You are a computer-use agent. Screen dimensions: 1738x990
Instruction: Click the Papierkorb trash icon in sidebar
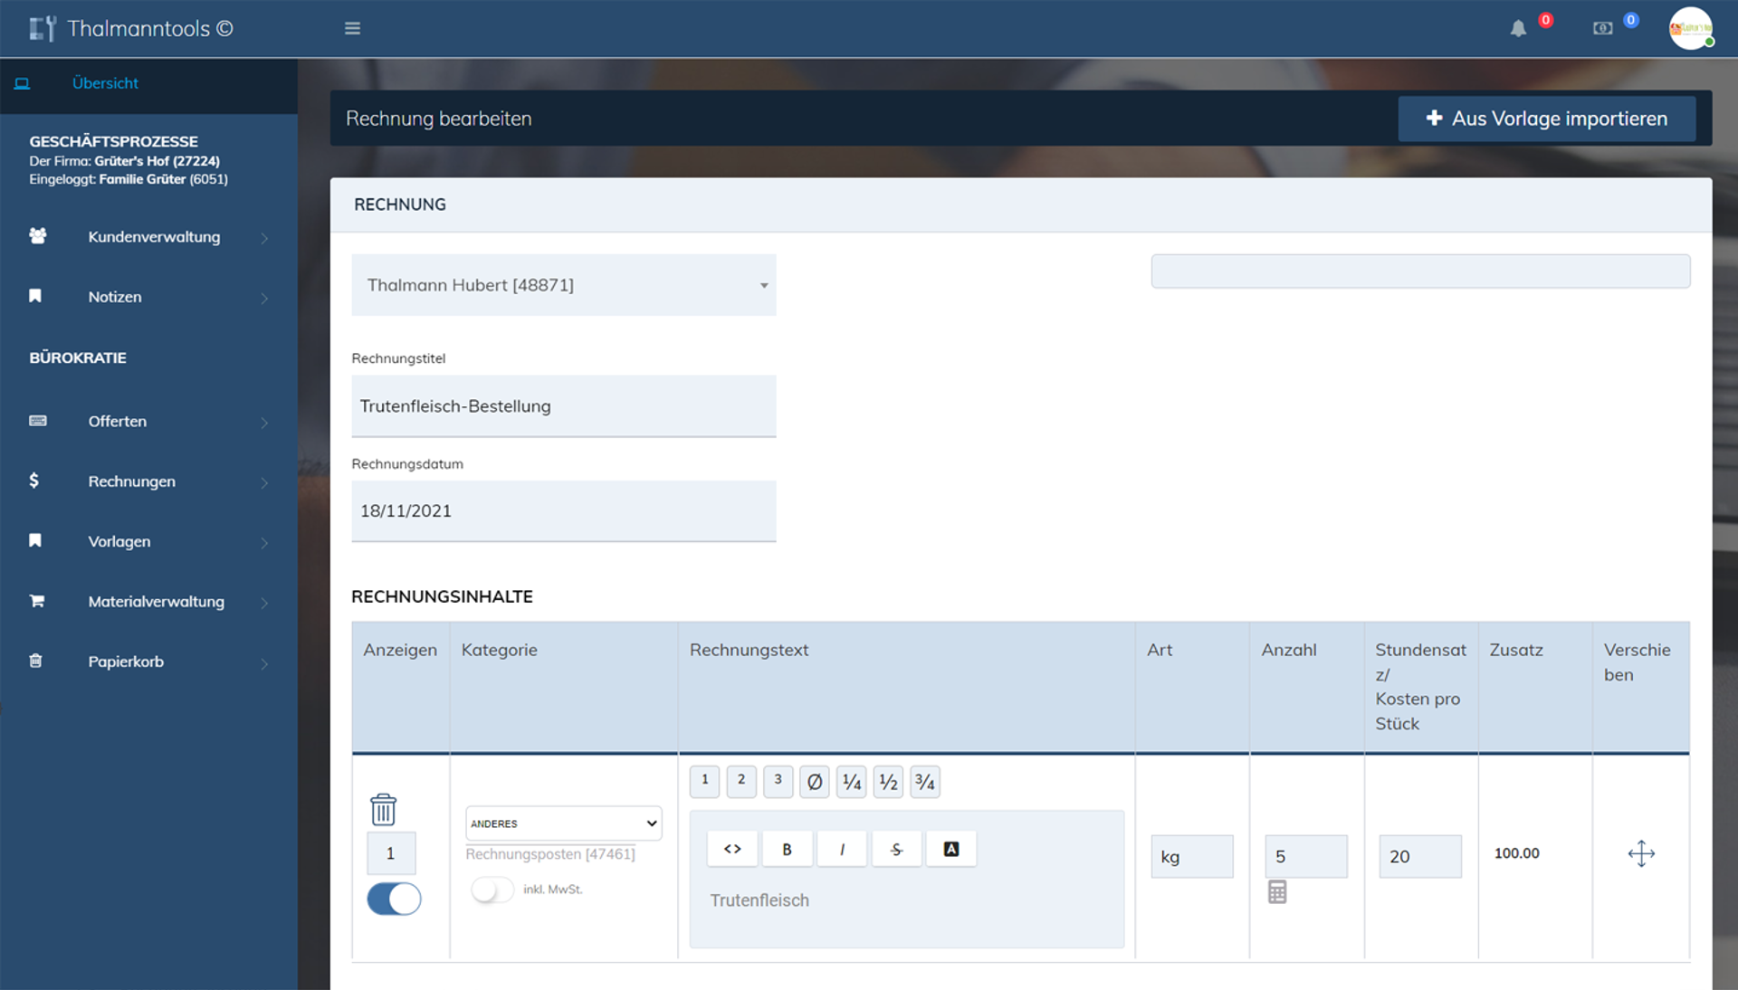click(x=35, y=661)
